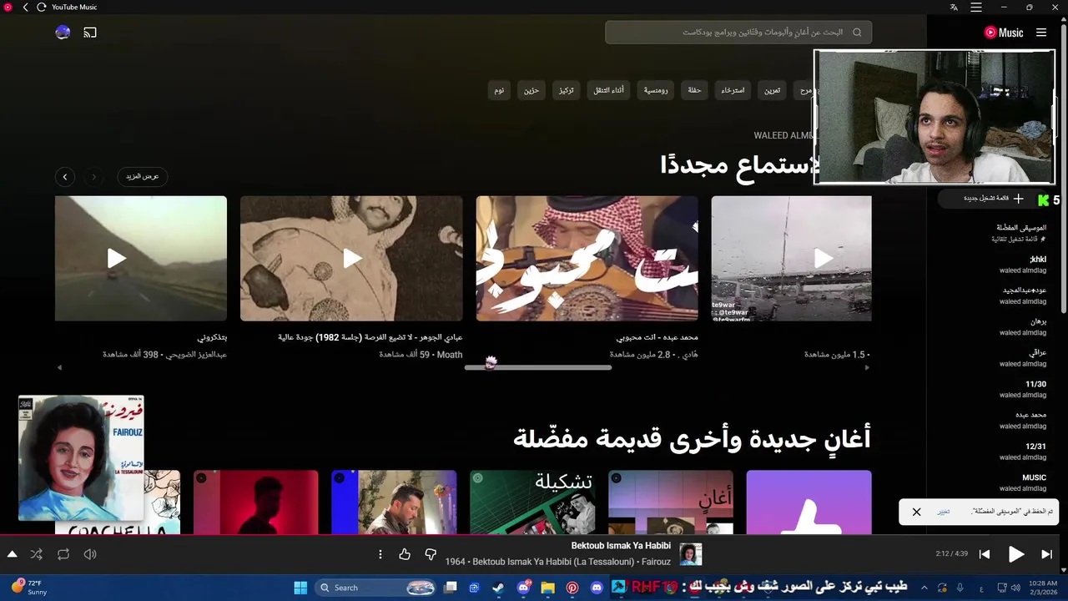Select the أثناء التنقل mood chip
The image size is (1068, 601).
(x=608, y=90)
